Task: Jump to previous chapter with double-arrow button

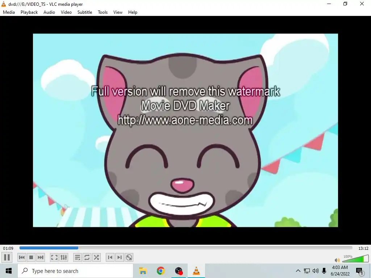Action: [22, 257]
